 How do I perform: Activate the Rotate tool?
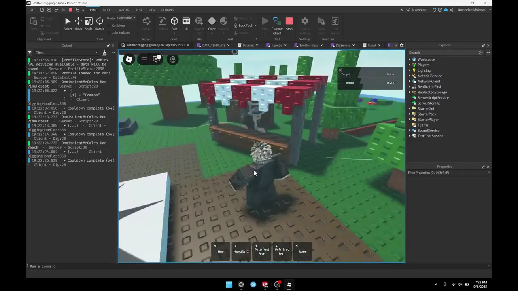(100, 24)
